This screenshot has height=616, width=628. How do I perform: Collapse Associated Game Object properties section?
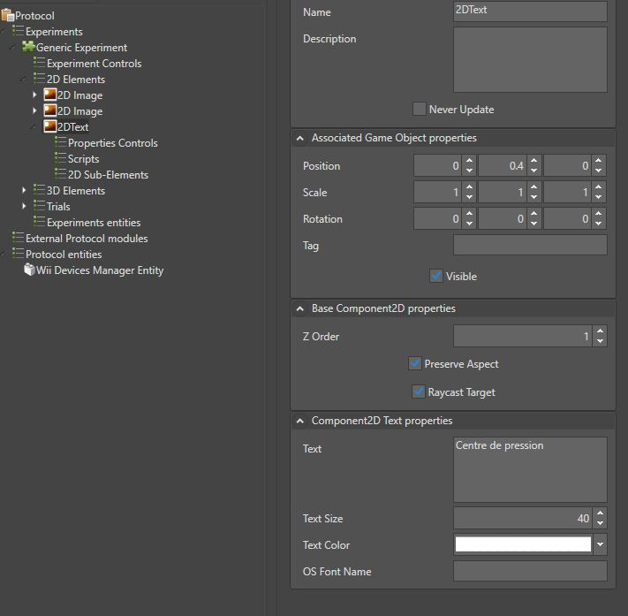coord(299,138)
